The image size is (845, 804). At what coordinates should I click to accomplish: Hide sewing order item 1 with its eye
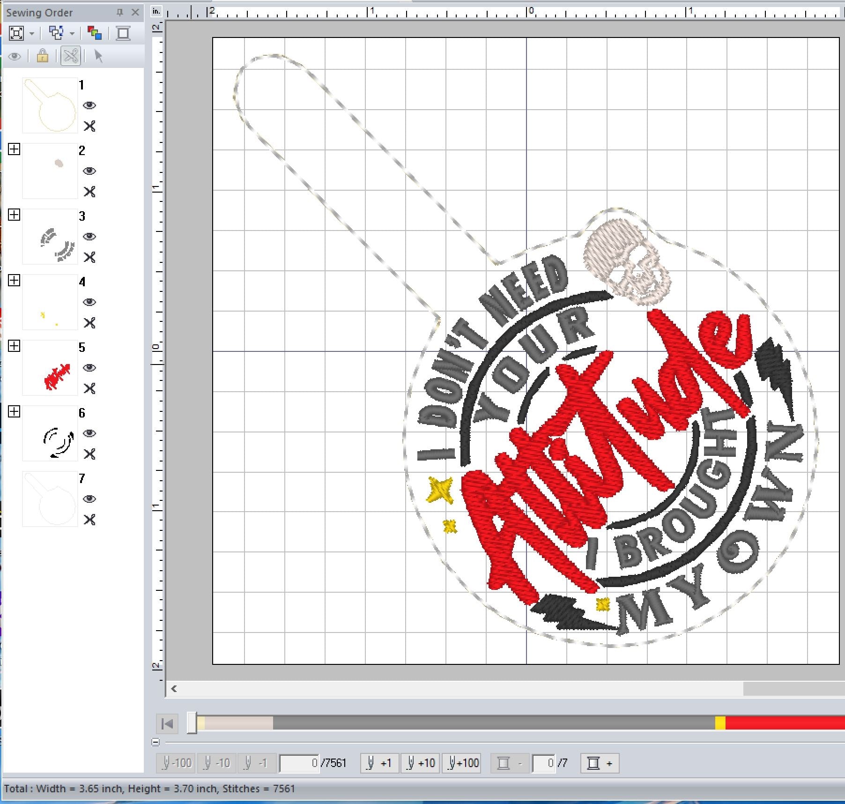[x=89, y=105]
